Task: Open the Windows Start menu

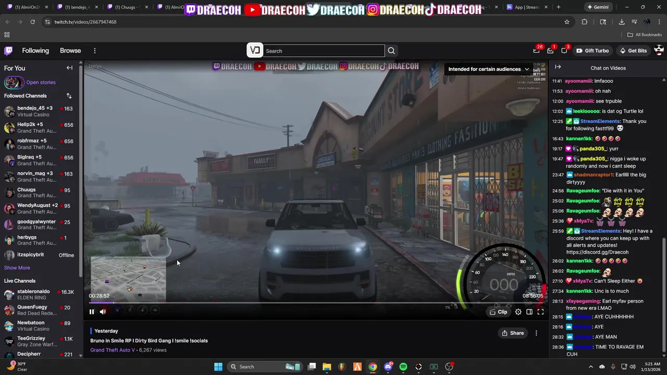Action: (x=218, y=367)
